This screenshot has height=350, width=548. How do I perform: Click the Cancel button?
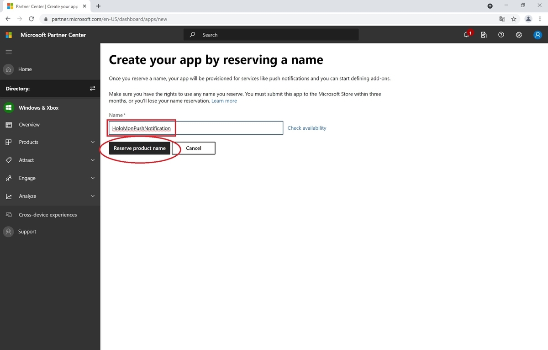tap(194, 148)
